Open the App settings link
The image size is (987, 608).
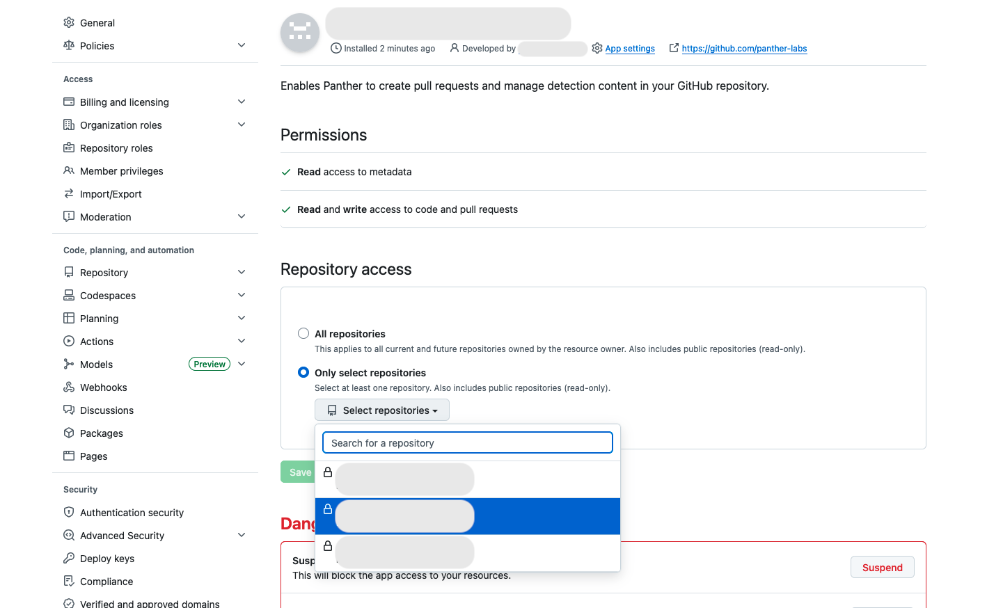coord(630,49)
